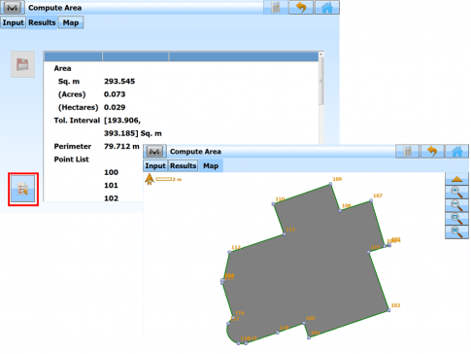The width and height of the screenshot is (471, 354).
Task: Click the save disk icon beside results table
Action: pos(22,64)
